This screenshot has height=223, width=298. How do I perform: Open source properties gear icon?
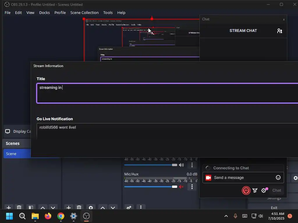tap(91, 207)
